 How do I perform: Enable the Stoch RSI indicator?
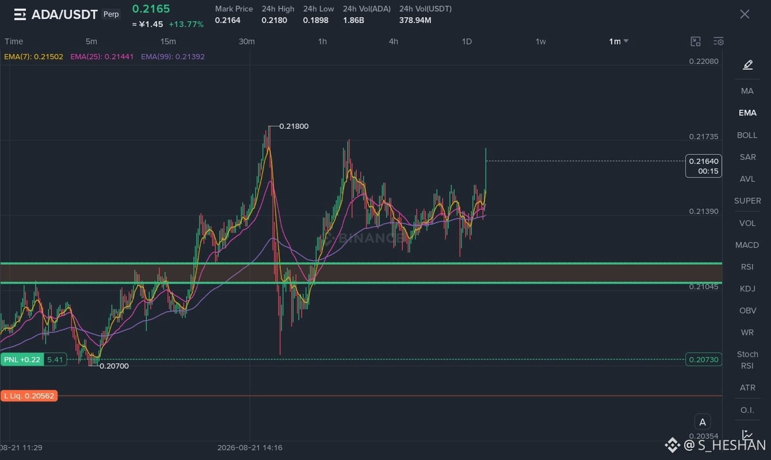point(747,360)
